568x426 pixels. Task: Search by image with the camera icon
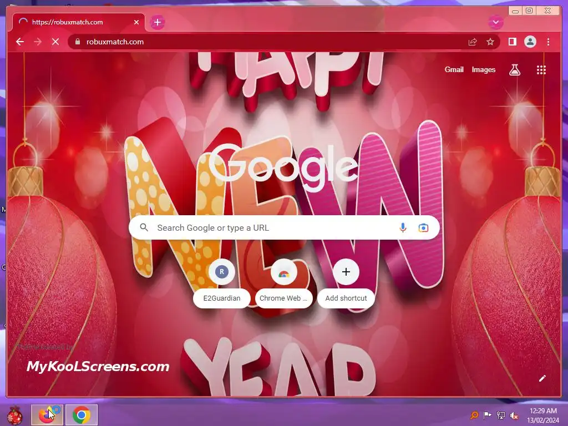(x=423, y=228)
